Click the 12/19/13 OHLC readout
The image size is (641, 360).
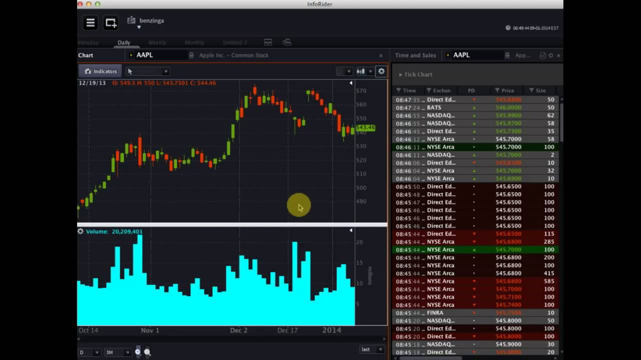coord(147,83)
